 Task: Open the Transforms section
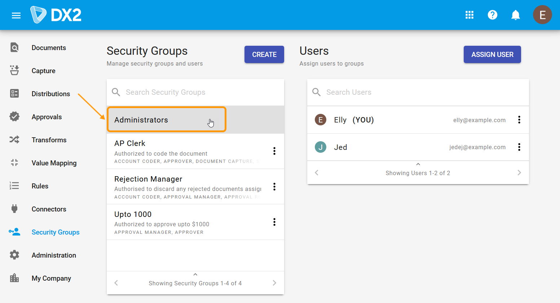coord(49,140)
